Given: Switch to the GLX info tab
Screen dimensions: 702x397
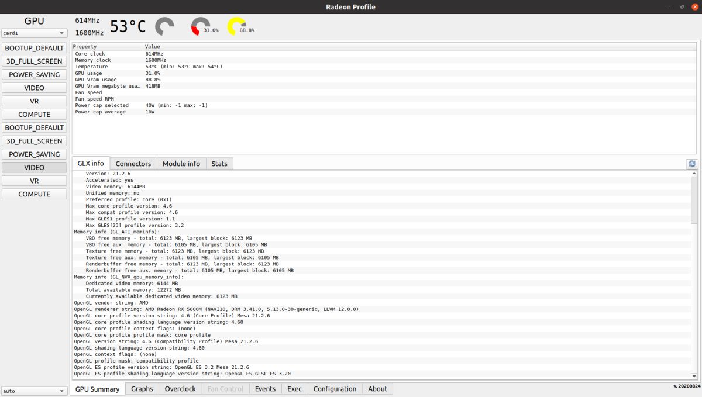Looking at the screenshot, I should click(91, 164).
